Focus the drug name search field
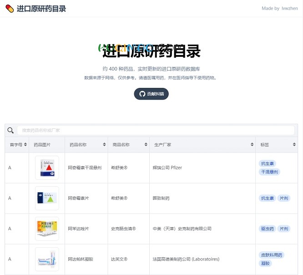The width and height of the screenshot is (303, 275). 156,130
